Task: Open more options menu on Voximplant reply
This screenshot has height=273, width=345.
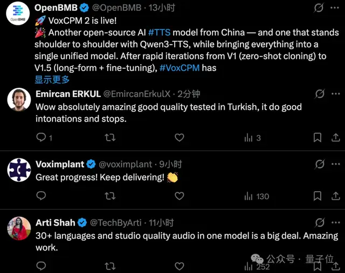Action: [x=335, y=164]
